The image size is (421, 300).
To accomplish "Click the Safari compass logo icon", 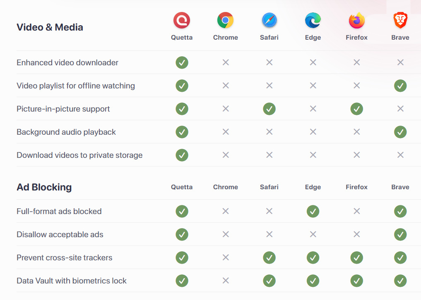I will [x=269, y=20].
